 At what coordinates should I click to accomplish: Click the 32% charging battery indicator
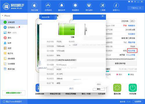pyautogui.click(x=132, y=21)
